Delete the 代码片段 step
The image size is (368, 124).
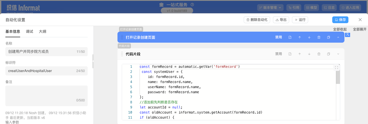point(319,54)
